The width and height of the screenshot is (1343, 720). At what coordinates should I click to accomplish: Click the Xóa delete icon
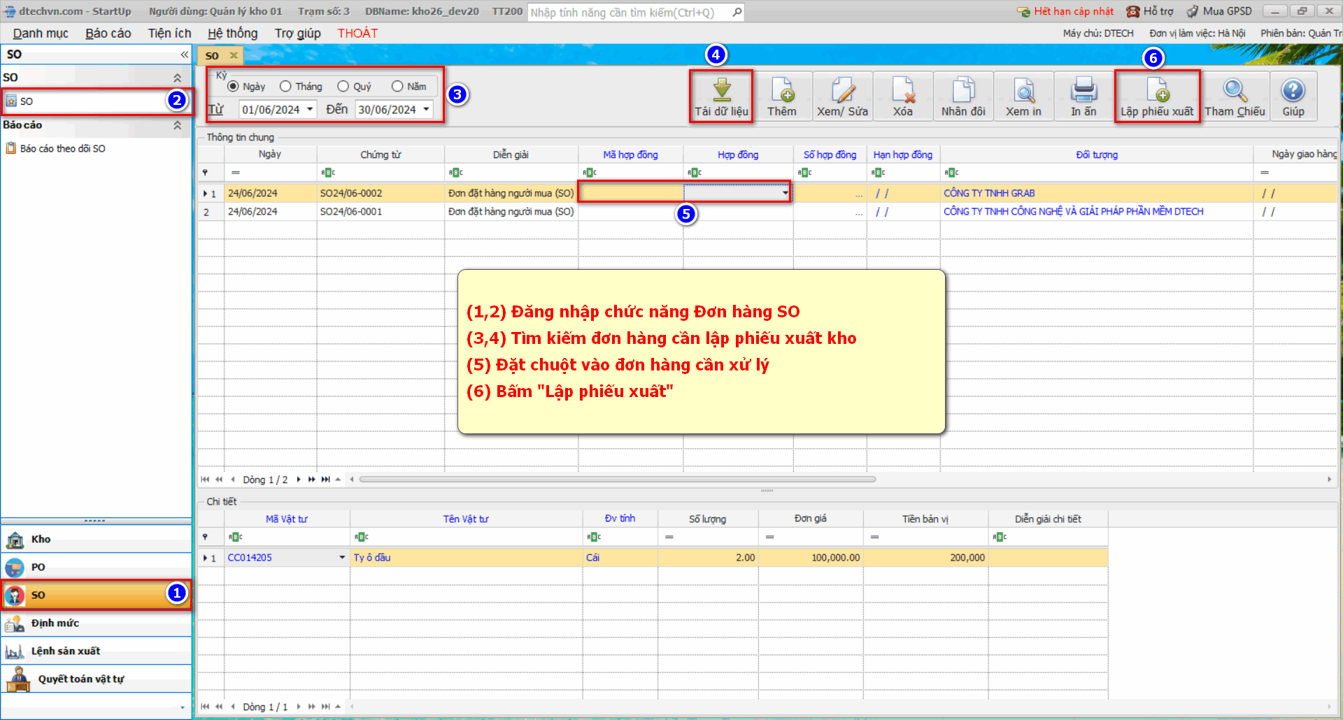click(x=902, y=91)
